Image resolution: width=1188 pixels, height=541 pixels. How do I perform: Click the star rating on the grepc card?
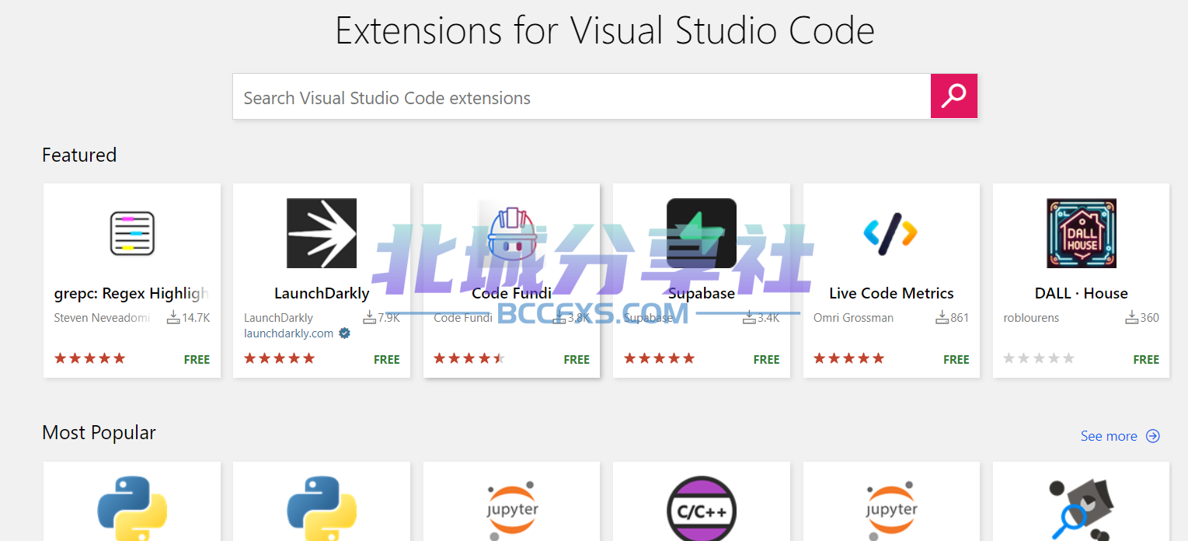89,358
